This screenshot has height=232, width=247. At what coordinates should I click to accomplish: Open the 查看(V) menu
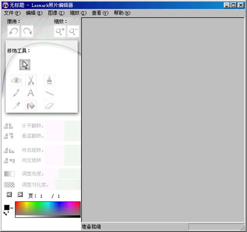(x=100, y=13)
